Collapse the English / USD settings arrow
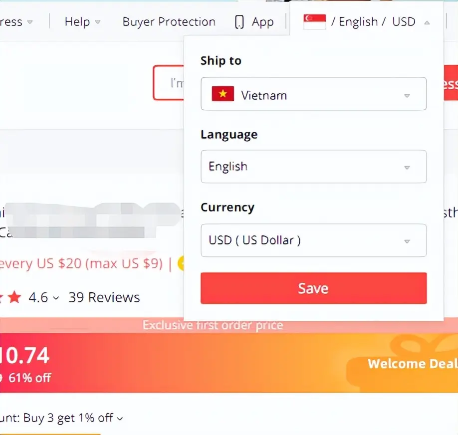This screenshot has width=458, height=435. point(427,22)
